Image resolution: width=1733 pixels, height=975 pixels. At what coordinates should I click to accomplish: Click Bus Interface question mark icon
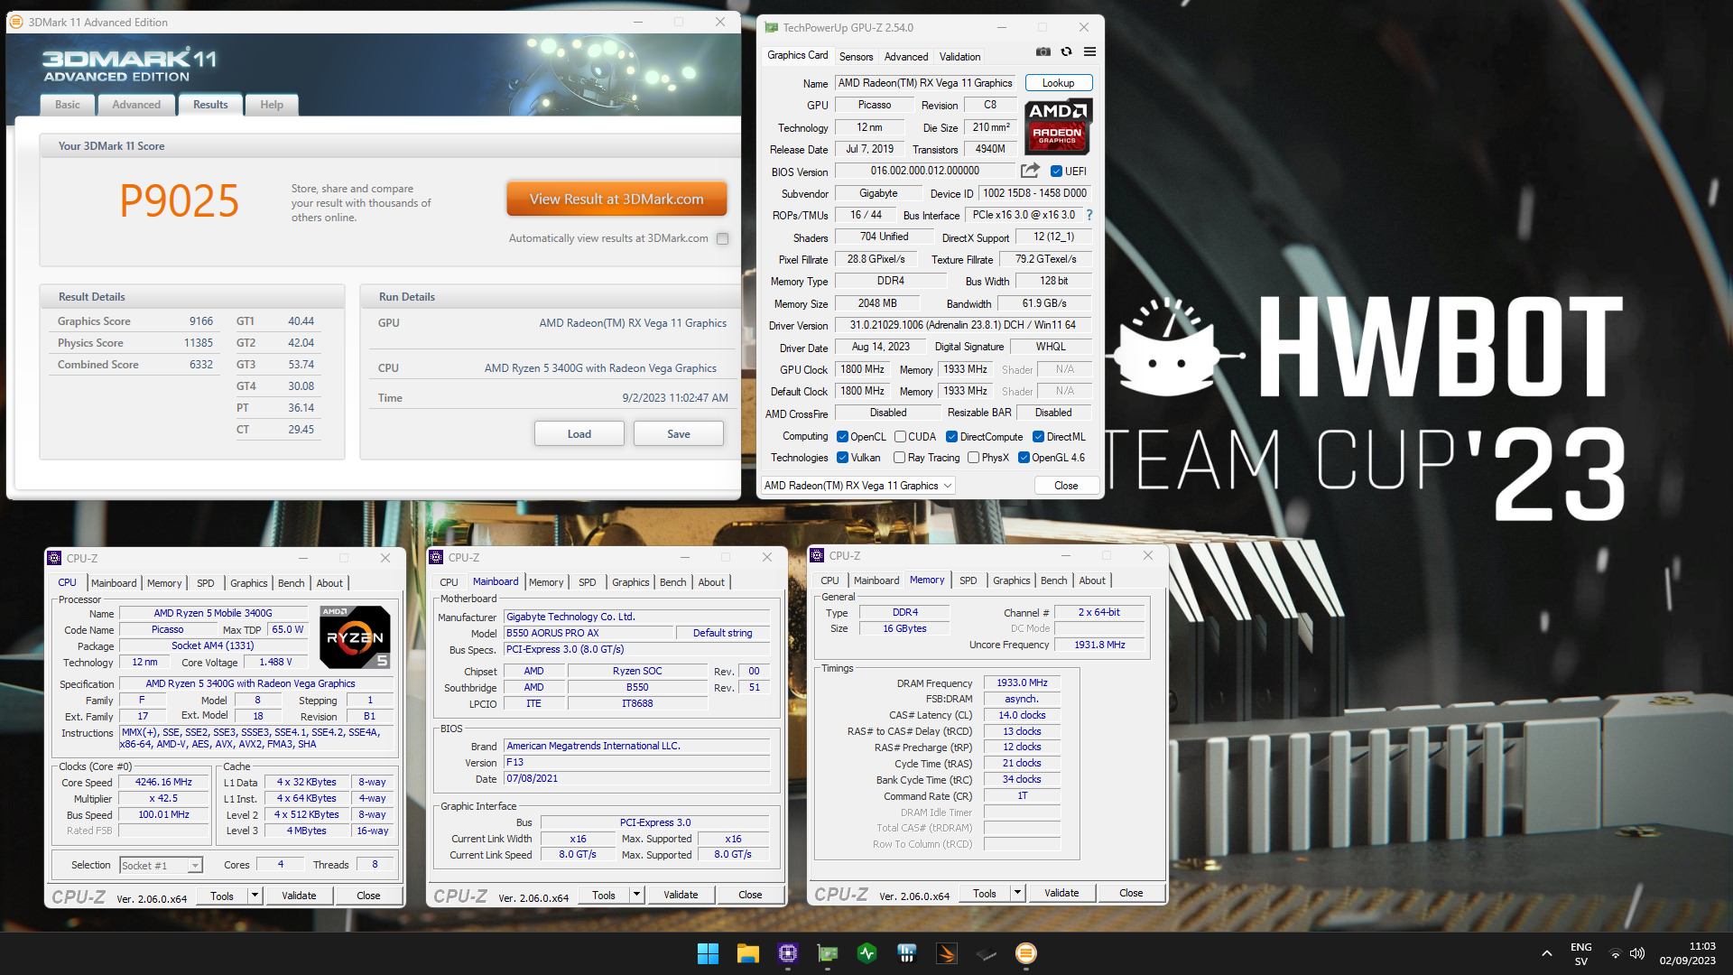[x=1089, y=215]
